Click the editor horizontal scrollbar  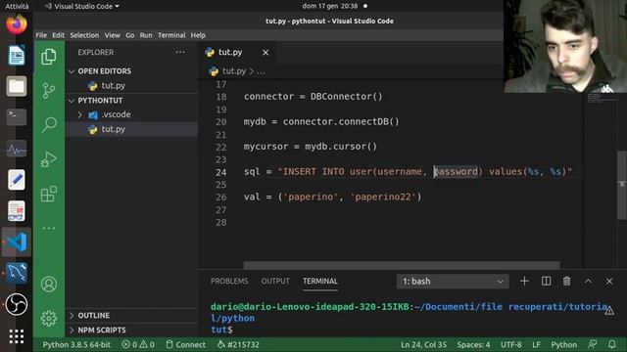402,265
